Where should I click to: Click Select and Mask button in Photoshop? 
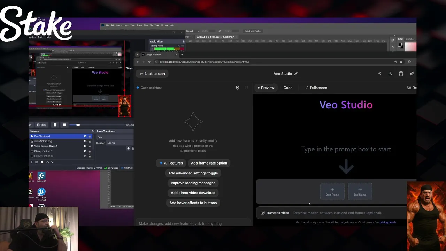[253, 31]
